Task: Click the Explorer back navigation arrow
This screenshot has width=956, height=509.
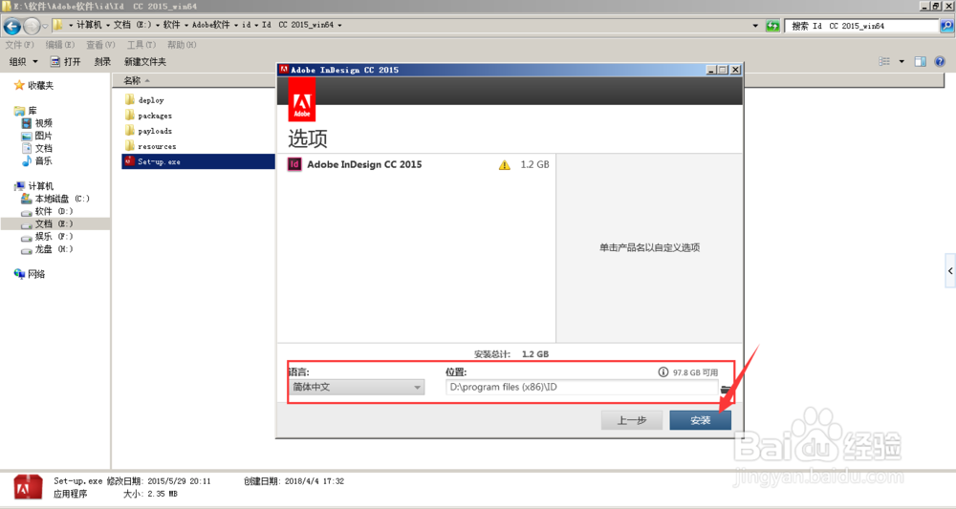Action: [12, 26]
